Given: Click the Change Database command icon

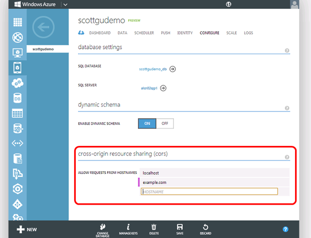Looking at the screenshot, I should click(103, 230).
